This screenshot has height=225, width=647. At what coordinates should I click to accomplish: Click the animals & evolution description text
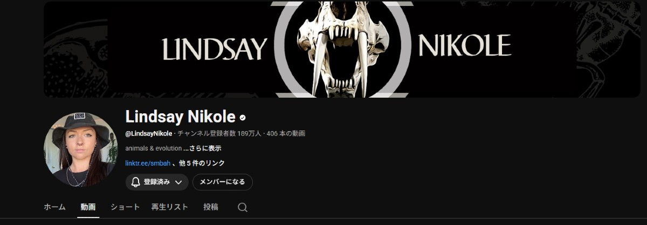click(154, 148)
